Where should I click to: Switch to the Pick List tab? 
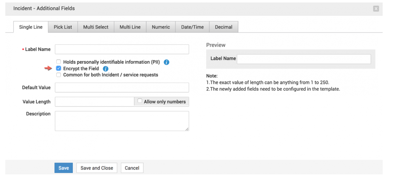[63, 27]
